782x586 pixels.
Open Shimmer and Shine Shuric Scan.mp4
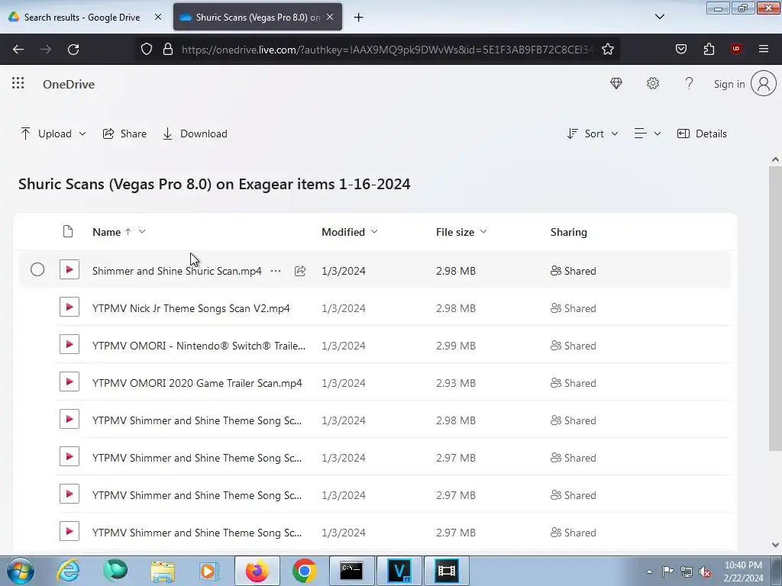click(x=177, y=271)
